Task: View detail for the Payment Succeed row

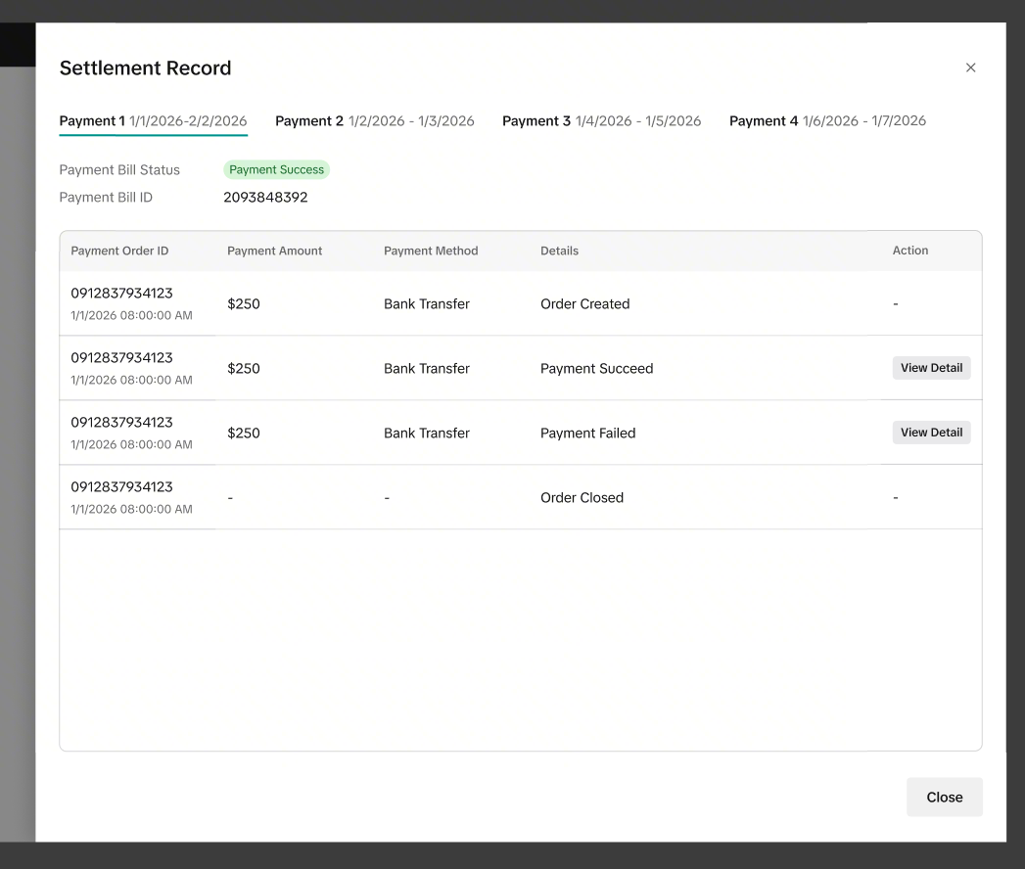Action: 931,368
